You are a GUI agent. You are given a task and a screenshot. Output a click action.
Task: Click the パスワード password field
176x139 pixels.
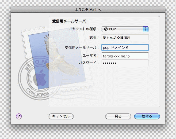(x=125, y=63)
